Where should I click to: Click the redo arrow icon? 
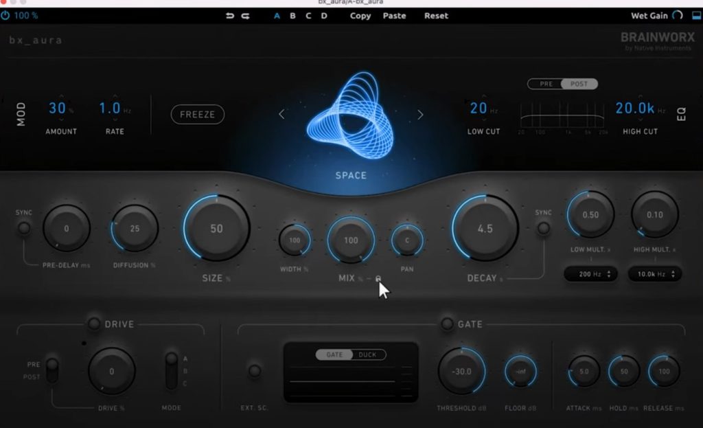pyautogui.click(x=245, y=16)
